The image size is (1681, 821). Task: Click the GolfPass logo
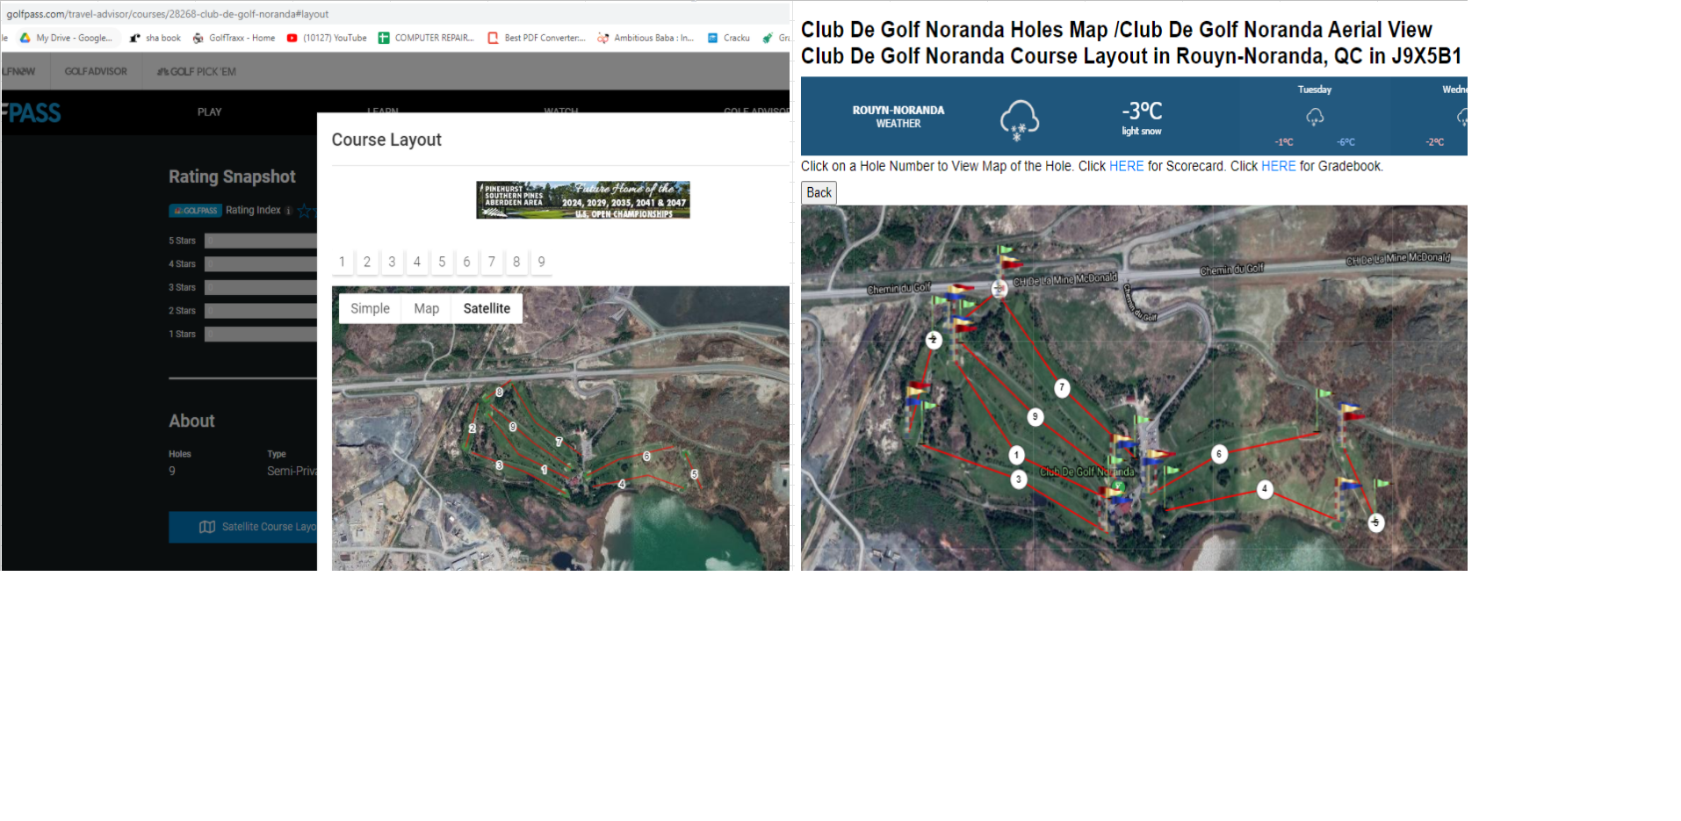pos(32,112)
